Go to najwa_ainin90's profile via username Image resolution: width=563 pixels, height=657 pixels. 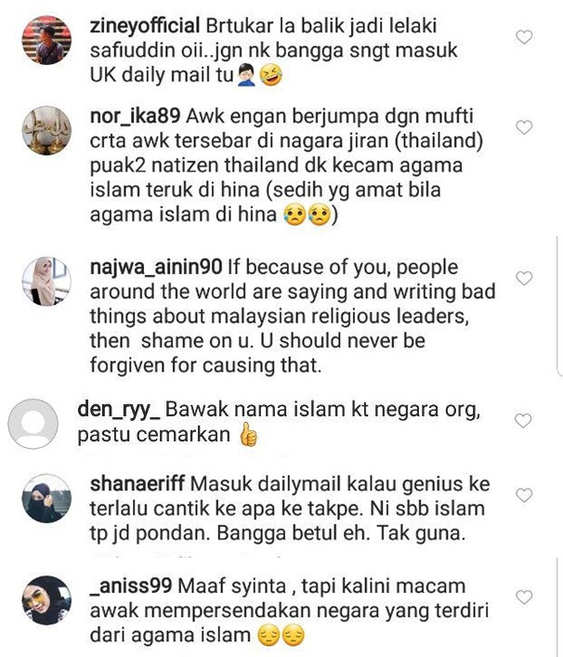pos(156,268)
